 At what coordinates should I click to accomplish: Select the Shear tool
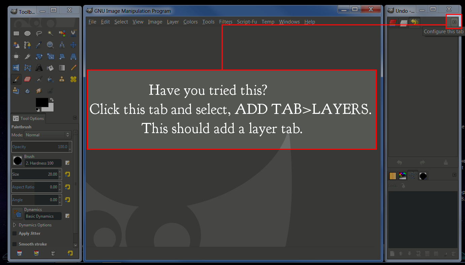pos(62,56)
